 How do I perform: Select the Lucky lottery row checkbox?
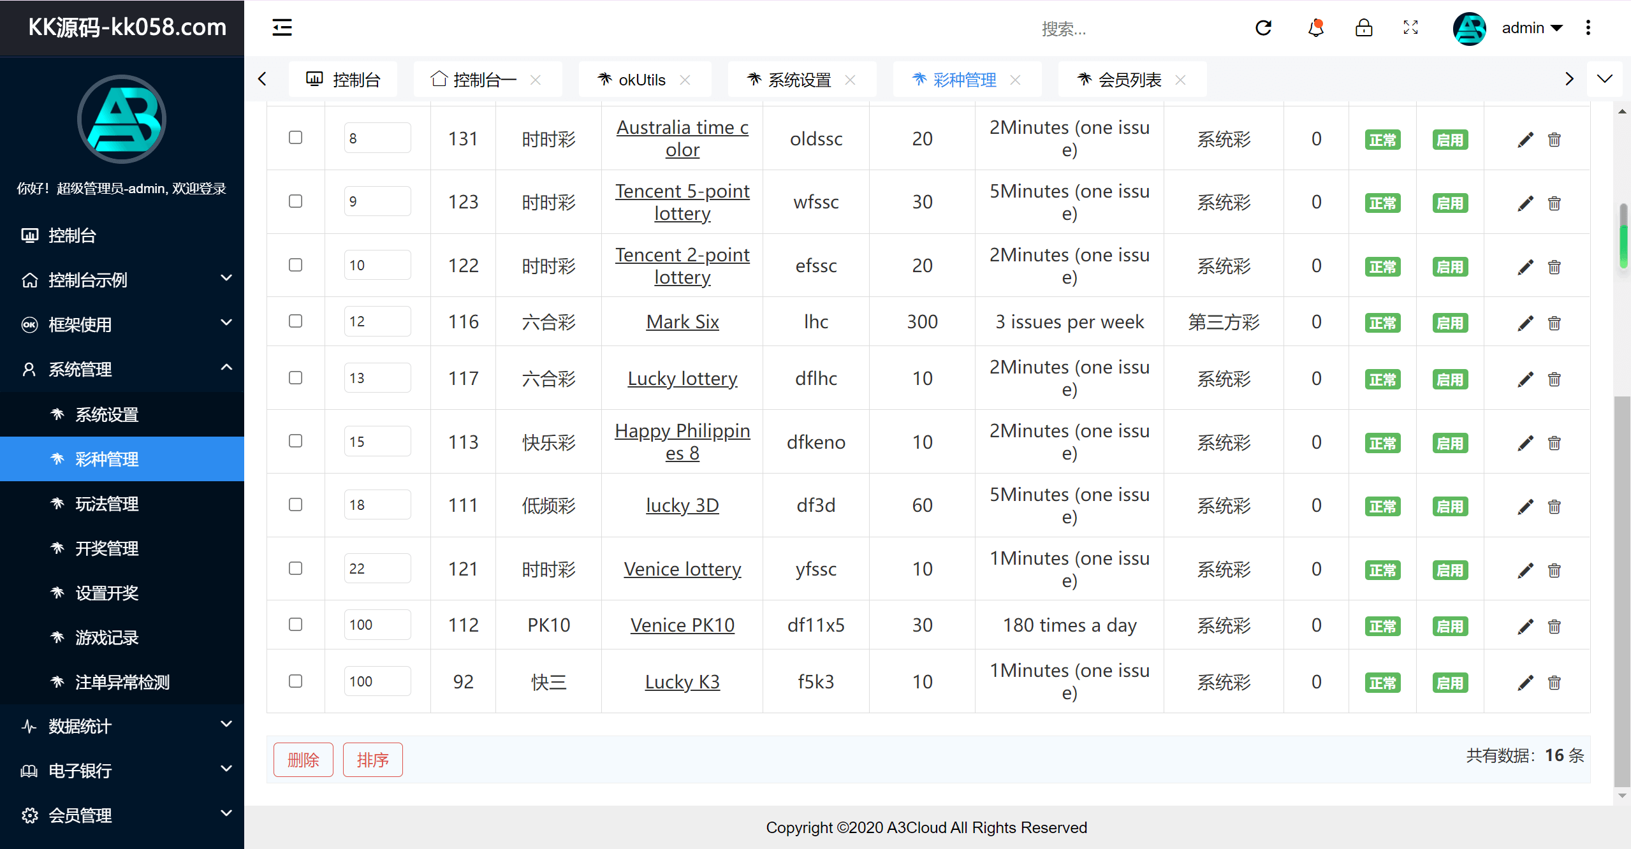pyautogui.click(x=295, y=378)
